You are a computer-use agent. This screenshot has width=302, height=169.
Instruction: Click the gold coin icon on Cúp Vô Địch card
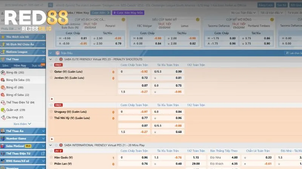pyautogui.click(x=123, y=20)
